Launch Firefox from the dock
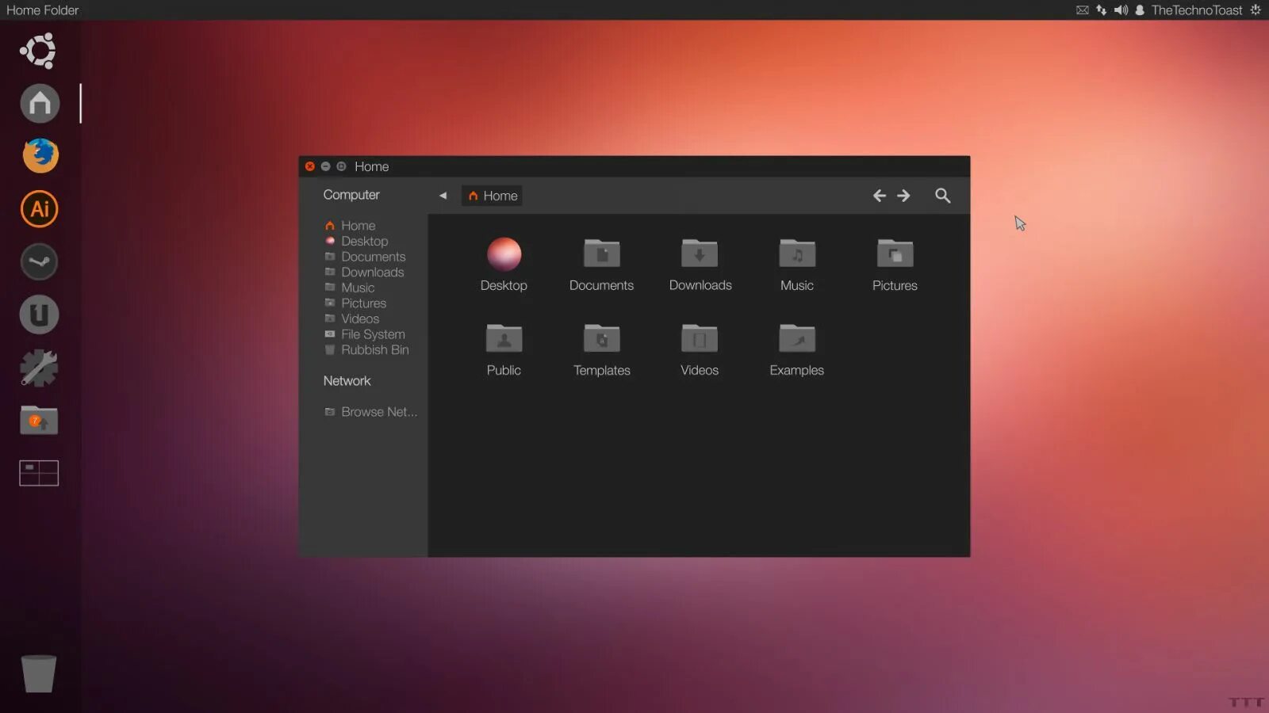 click(x=40, y=155)
